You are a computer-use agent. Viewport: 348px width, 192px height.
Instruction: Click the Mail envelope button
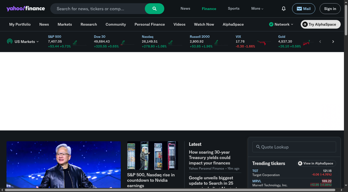[x=303, y=9]
